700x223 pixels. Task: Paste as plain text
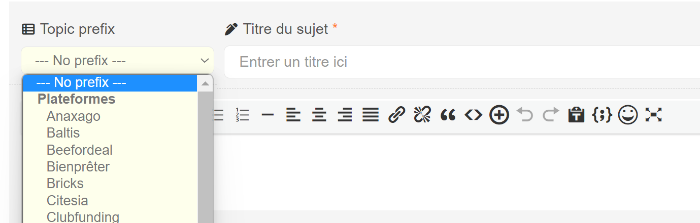576,115
